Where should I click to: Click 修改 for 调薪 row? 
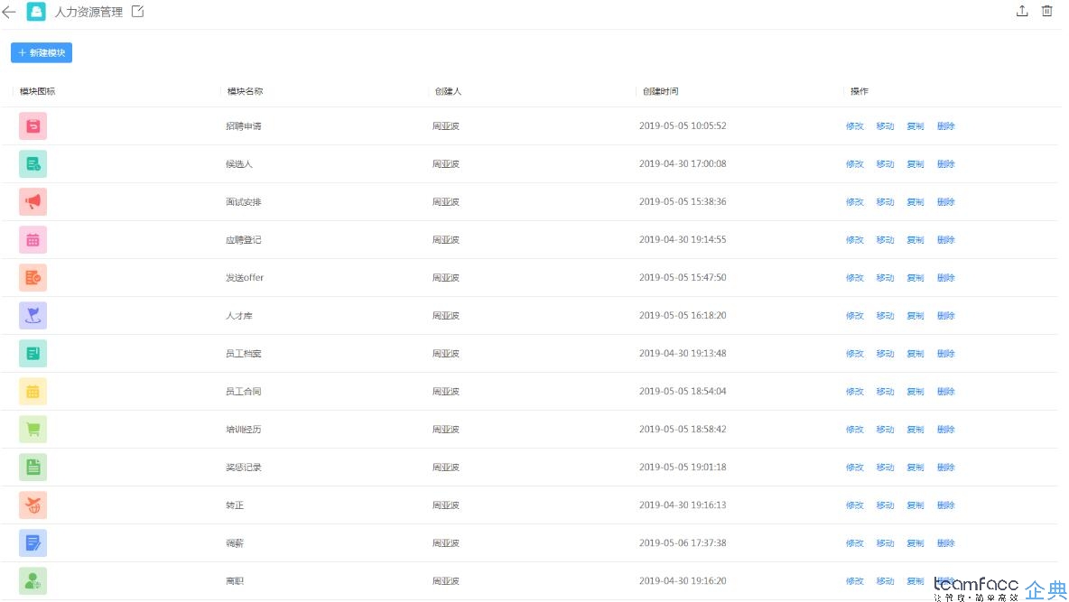click(855, 543)
